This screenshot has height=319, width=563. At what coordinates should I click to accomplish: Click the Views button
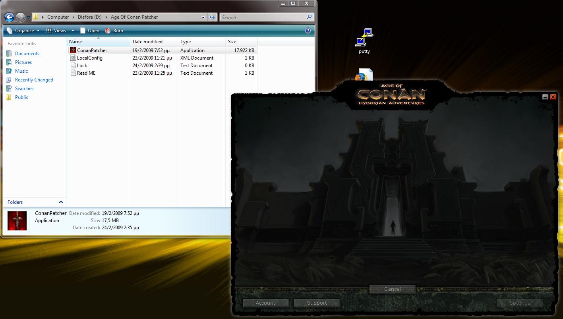tap(56, 31)
